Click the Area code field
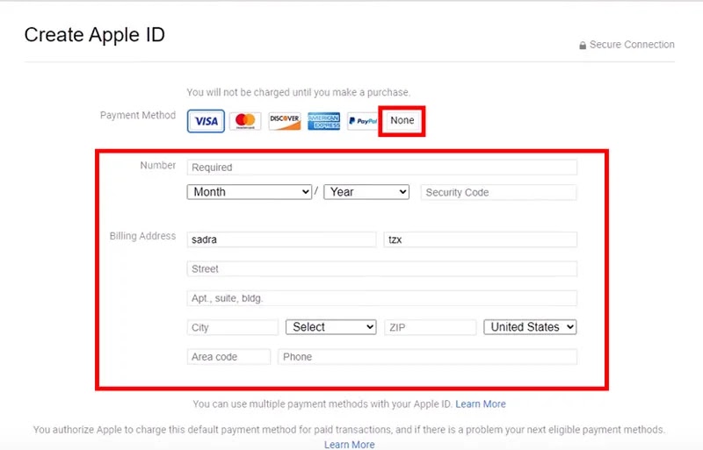Image resolution: width=703 pixels, height=450 pixels. (228, 357)
